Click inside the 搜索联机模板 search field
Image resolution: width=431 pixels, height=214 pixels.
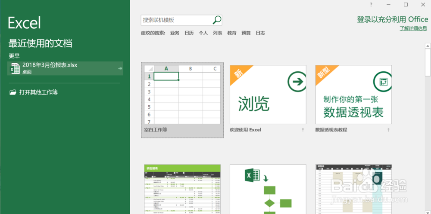pos(177,20)
